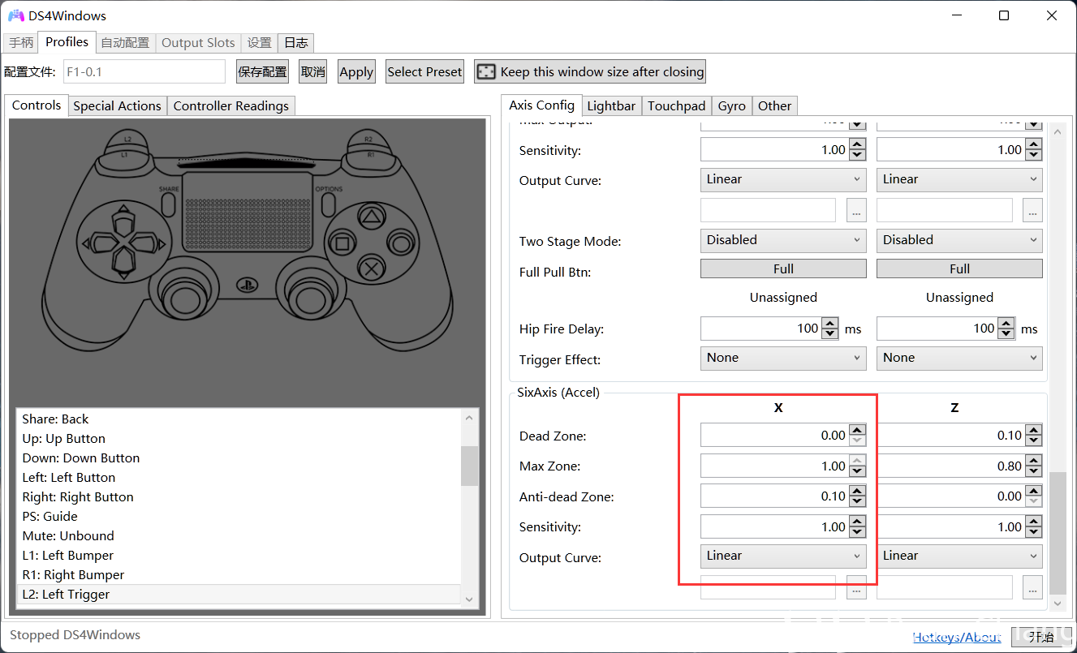
Task: Click right Full Pull Btn 'Full' button
Action: 959,269
